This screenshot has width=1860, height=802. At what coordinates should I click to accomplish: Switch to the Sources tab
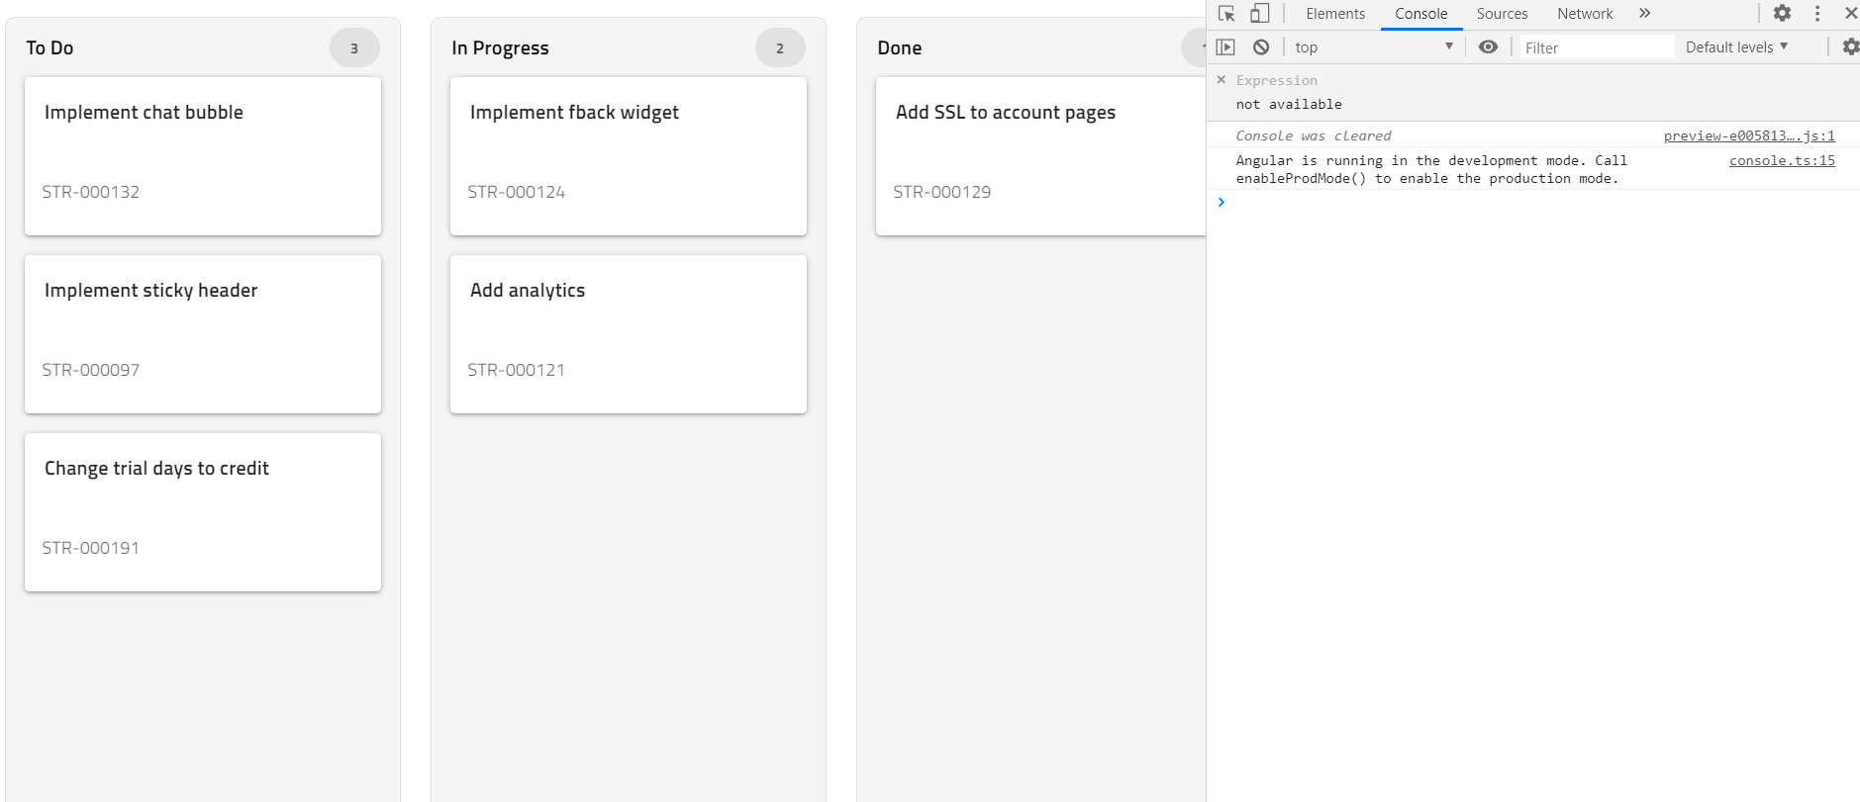click(x=1502, y=14)
